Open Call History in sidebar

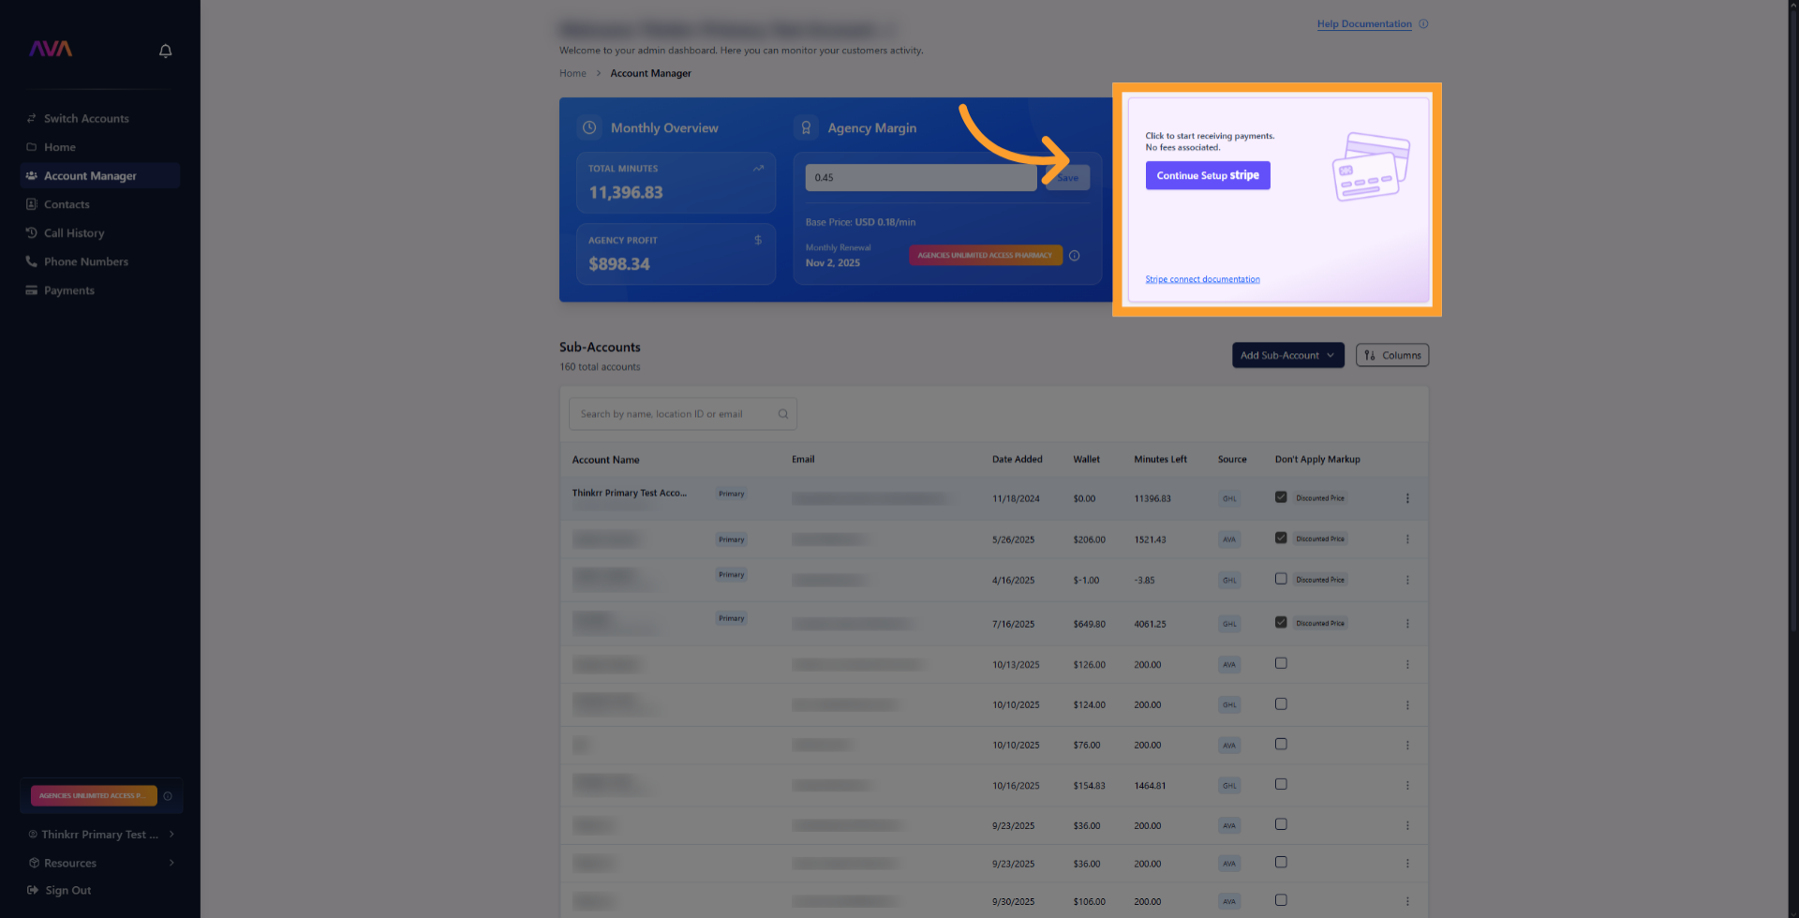(x=74, y=233)
